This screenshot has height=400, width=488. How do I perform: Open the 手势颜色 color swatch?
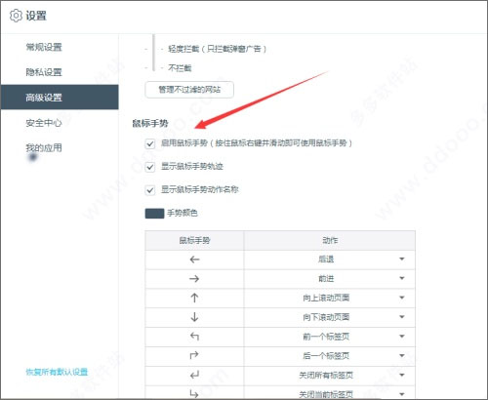coord(154,214)
